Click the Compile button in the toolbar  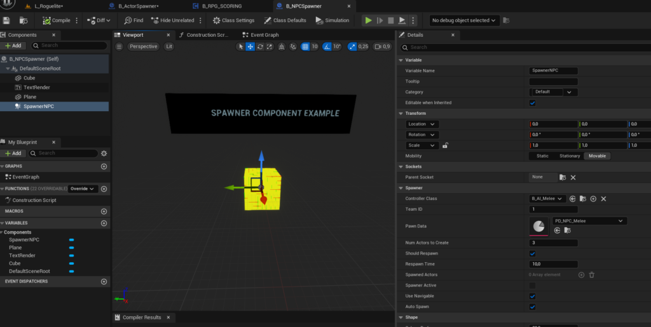(56, 20)
